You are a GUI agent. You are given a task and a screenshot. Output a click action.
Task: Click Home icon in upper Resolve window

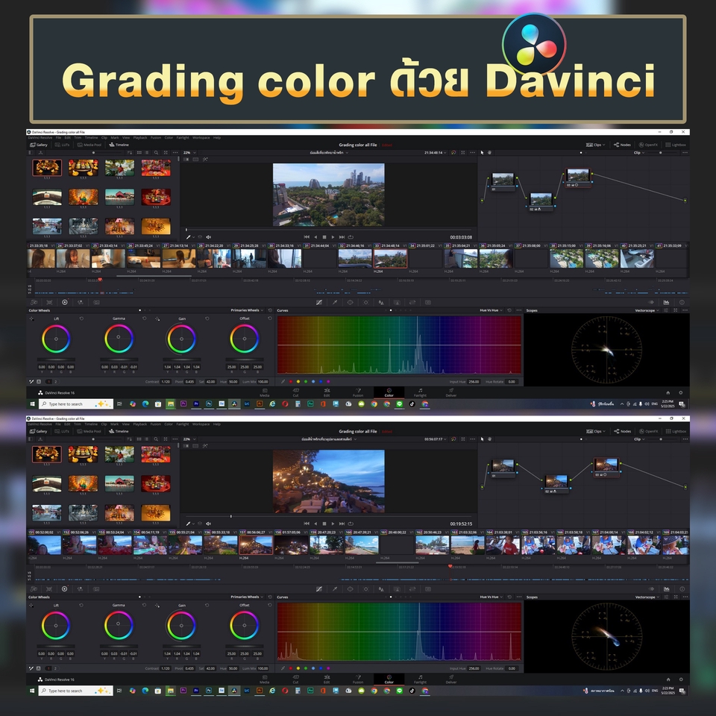pos(668,393)
